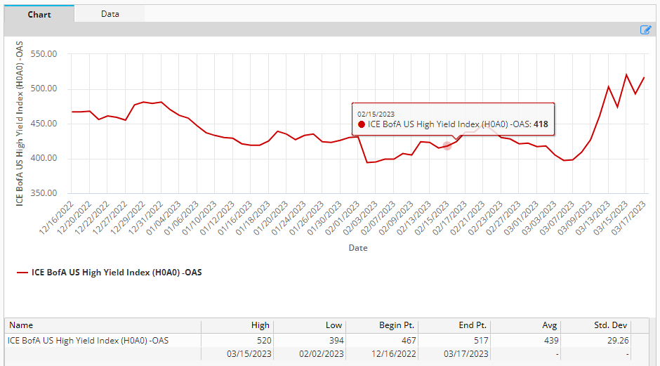Select the ICE BofA index name table cell
Image resolution: width=660 pixels, height=366 pixels.
click(x=103, y=340)
